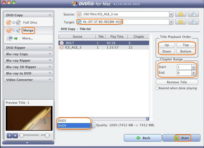This screenshot has height=148, width=204.
Task: Select DVD9 in the output size list
Action: [74, 125]
